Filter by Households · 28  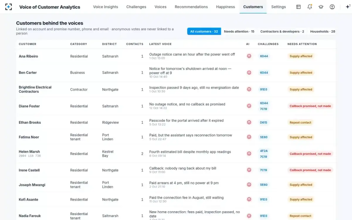pos(323,31)
